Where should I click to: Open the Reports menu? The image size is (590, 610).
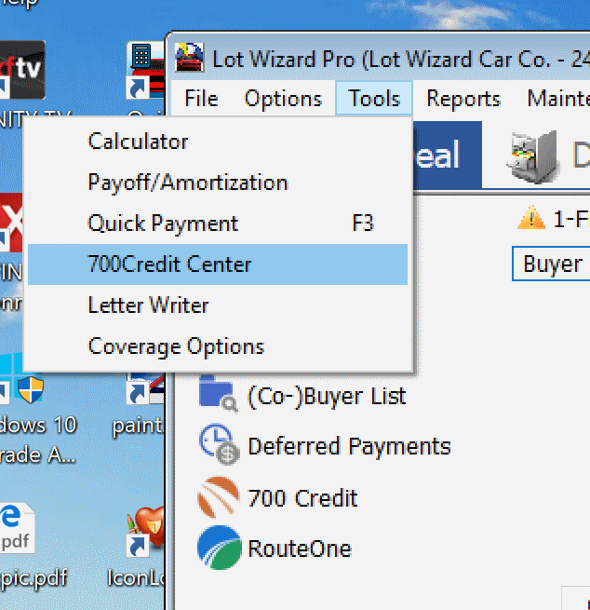click(x=463, y=99)
